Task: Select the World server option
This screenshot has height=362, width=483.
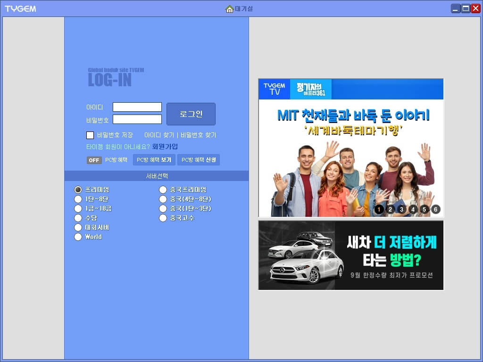Action: click(78, 237)
